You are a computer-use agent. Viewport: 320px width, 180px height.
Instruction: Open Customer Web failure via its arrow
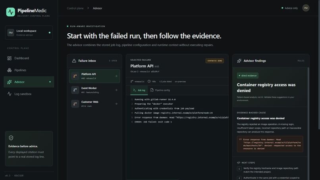(116, 104)
